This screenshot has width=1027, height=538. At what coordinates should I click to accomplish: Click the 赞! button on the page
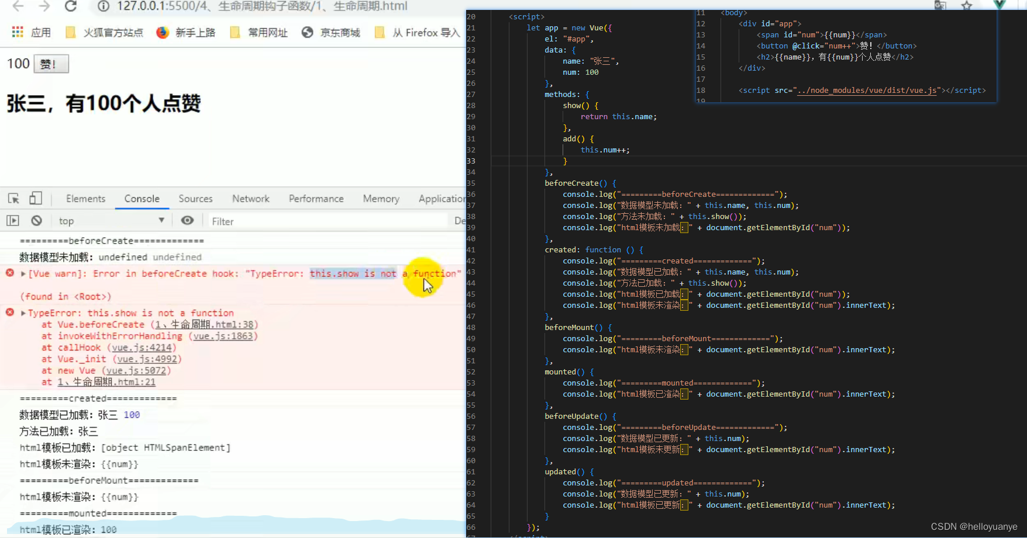[51, 64]
